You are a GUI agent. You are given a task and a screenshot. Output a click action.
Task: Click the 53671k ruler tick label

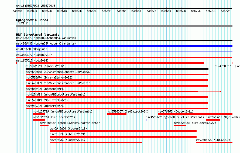pos(211,11)
